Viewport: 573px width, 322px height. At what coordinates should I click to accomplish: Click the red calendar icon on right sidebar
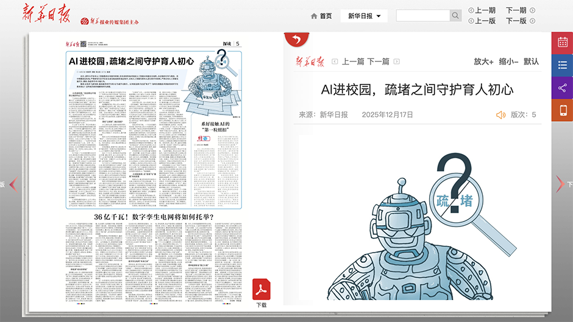click(563, 43)
